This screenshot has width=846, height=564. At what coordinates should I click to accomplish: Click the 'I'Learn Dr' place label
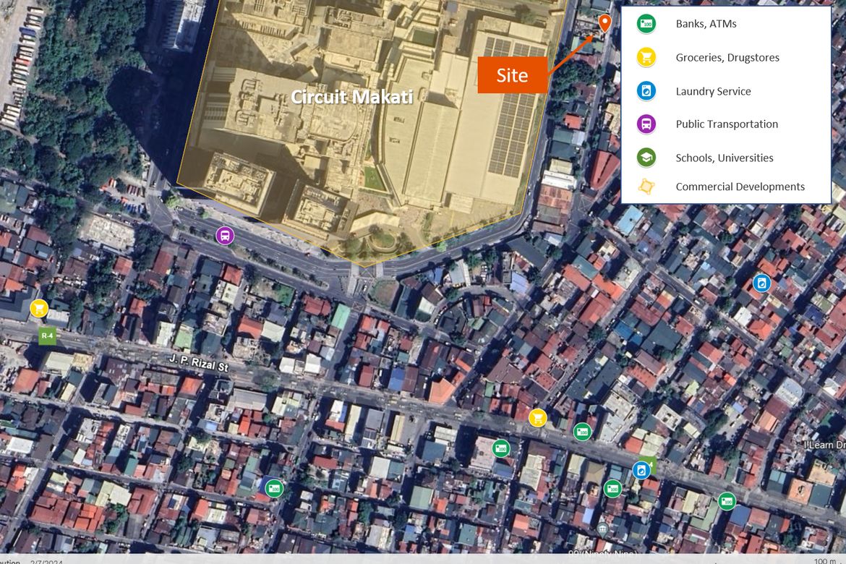pos(824,445)
